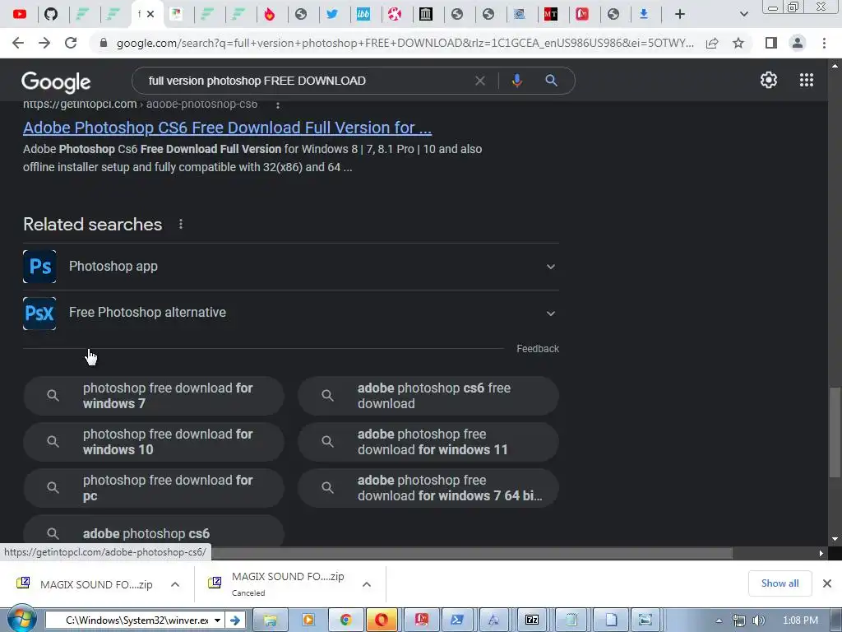Open the Internet Archive building-icon tab
The width and height of the screenshot is (842, 632).
coord(425,14)
